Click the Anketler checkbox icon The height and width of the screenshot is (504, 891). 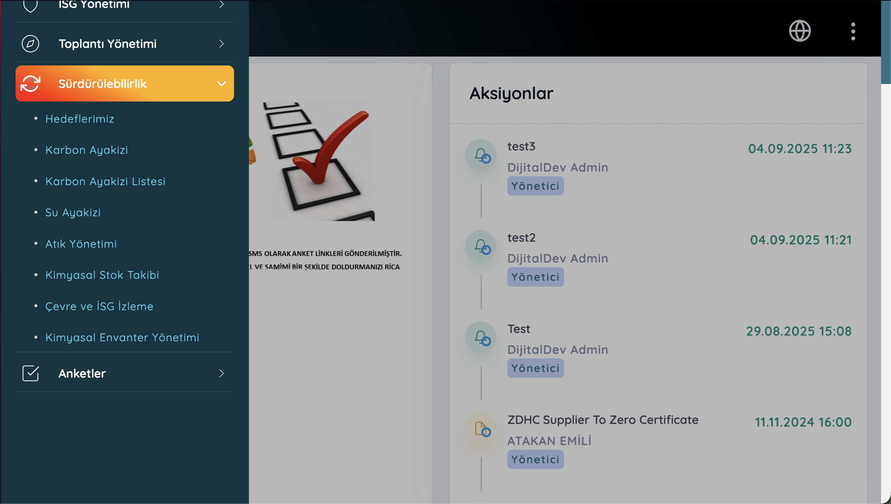click(30, 373)
